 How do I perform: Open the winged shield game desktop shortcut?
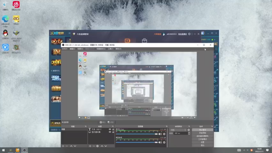pyautogui.click(x=16, y=36)
